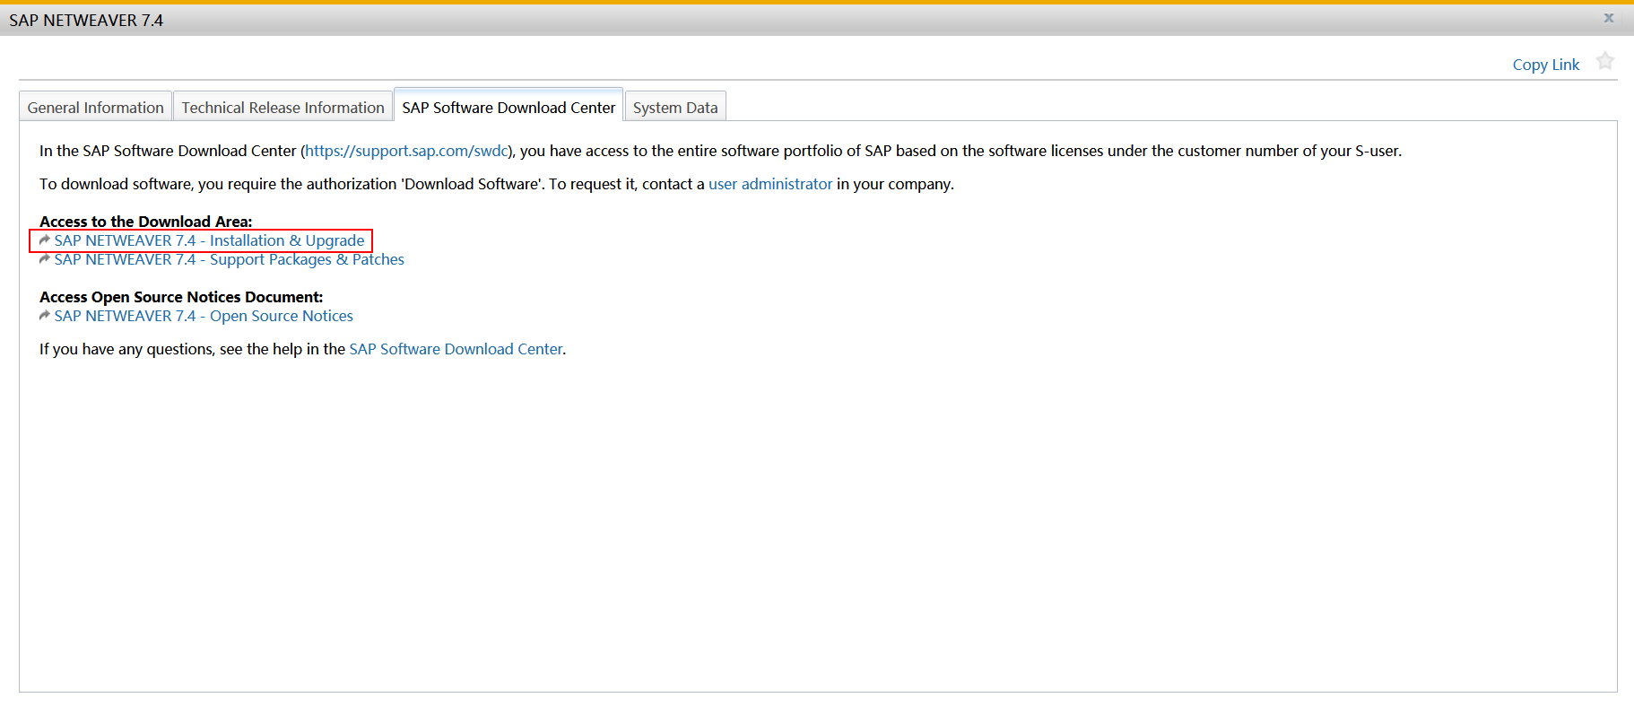Viewport: 1634px width, 715px height.
Task: Open the Technical Release Information tab
Action: point(282,107)
